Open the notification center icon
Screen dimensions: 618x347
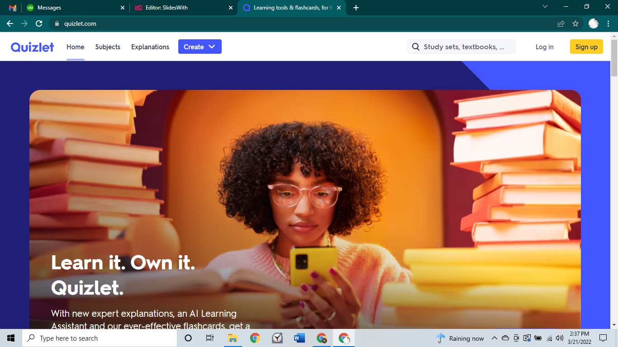coord(603,338)
